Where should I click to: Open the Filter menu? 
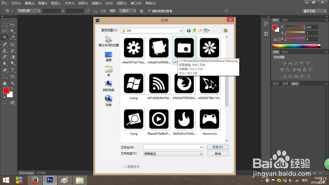click(x=96, y=3)
